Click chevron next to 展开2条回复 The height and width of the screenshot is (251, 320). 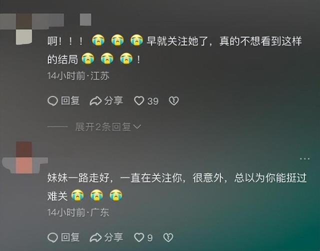137,127
